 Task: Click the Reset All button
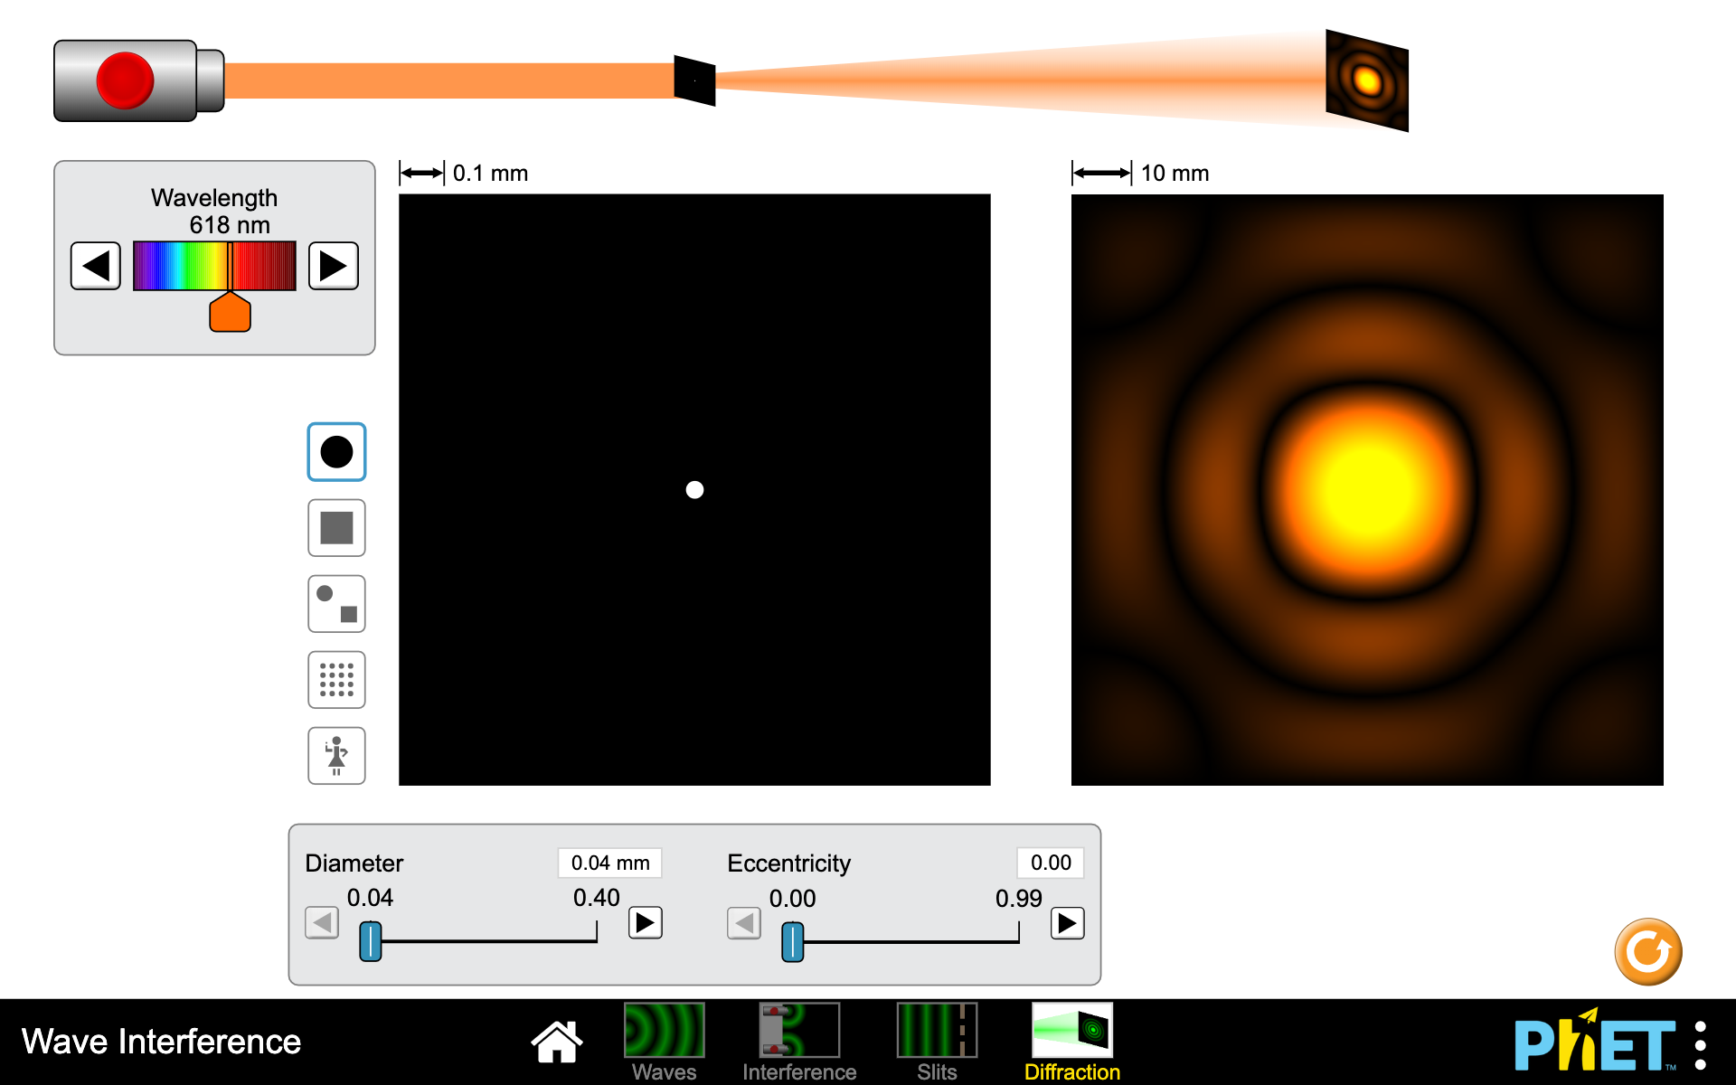1647,950
